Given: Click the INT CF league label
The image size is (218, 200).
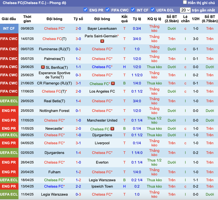Looking at the screenshot, I should [x=9, y=28].
